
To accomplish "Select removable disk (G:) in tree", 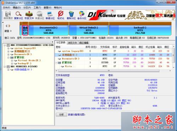I will pyautogui.click(x=23, y=70).
